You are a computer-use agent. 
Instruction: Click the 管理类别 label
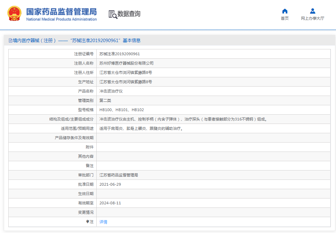(x=86, y=100)
